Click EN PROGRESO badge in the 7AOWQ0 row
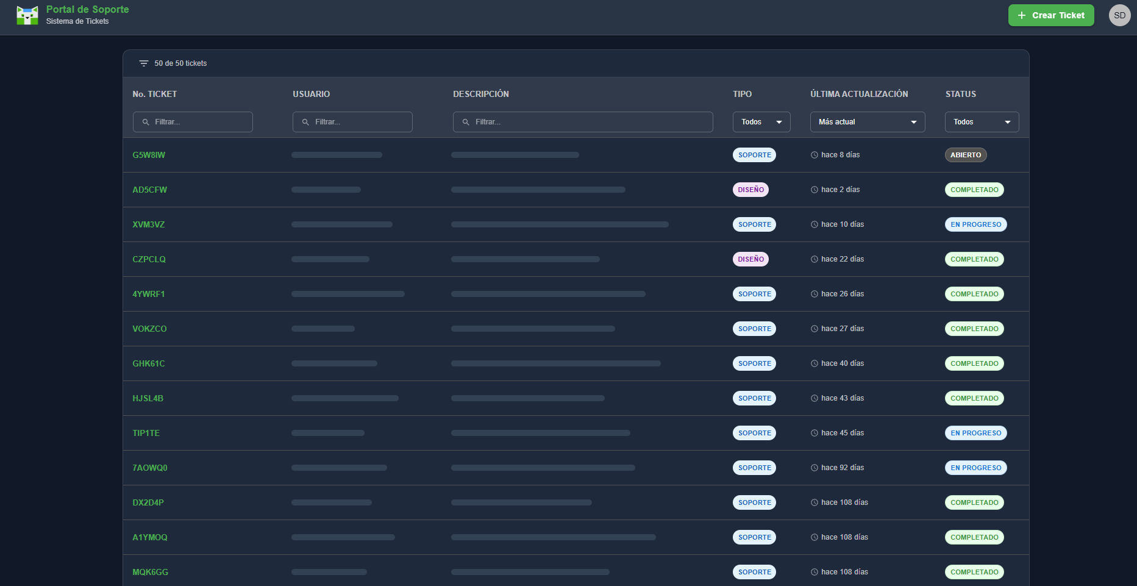The width and height of the screenshot is (1137, 586). coord(976,468)
